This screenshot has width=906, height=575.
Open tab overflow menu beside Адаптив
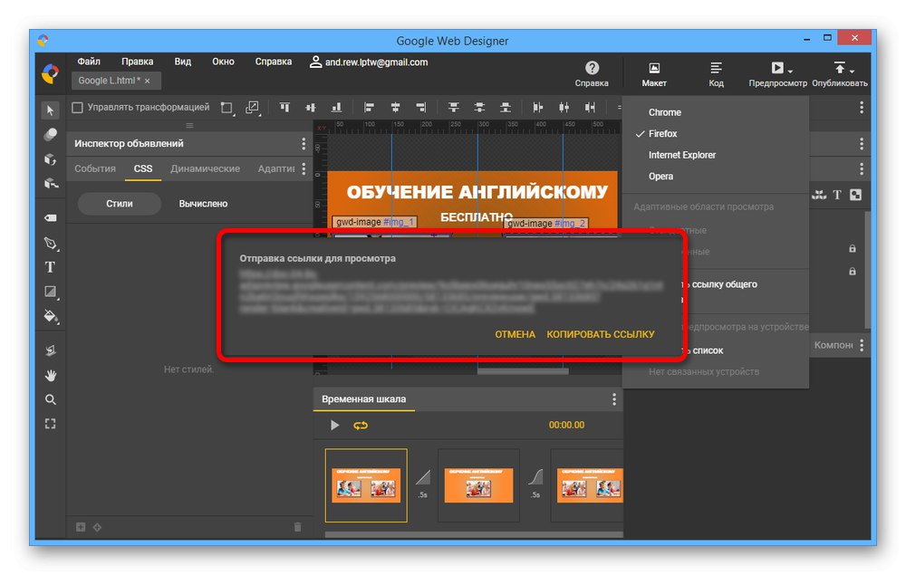click(x=304, y=168)
